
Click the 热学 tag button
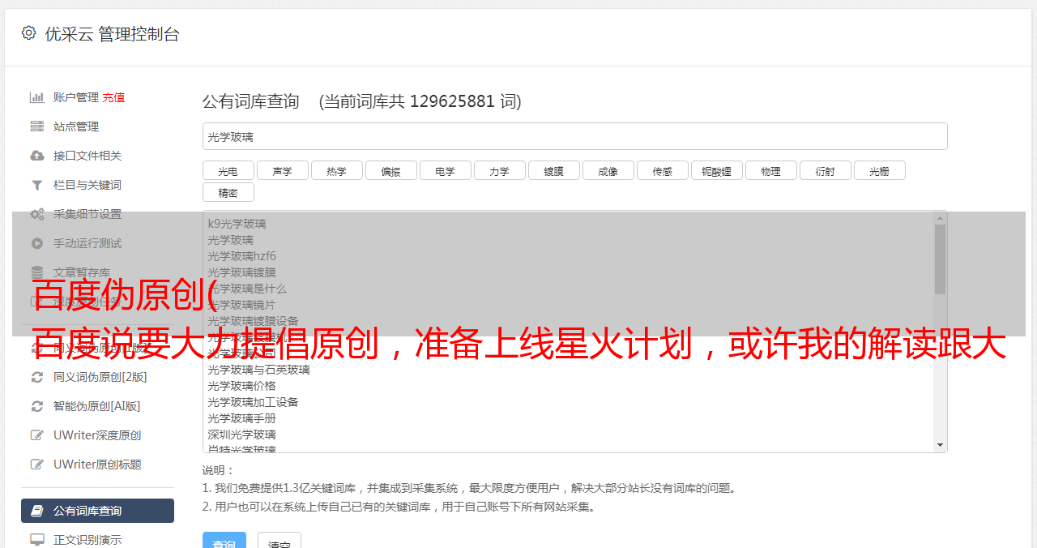click(336, 170)
